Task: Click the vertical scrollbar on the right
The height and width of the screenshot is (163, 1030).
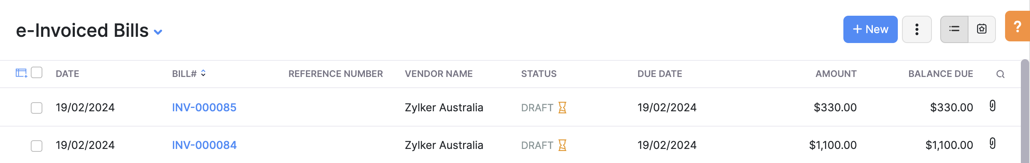Action: (x=1025, y=111)
